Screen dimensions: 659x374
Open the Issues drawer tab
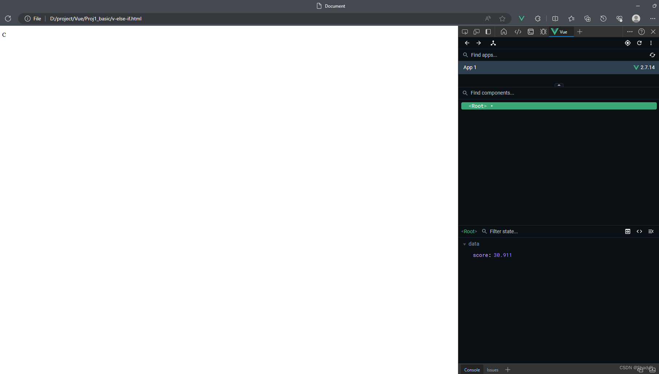point(493,370)
